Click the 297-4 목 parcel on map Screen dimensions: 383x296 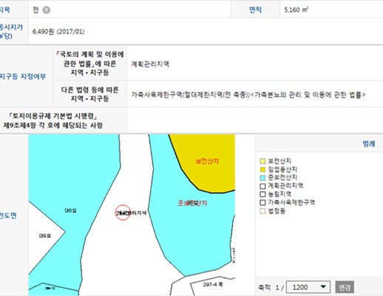pyautogui.click(x=213, y=284)
